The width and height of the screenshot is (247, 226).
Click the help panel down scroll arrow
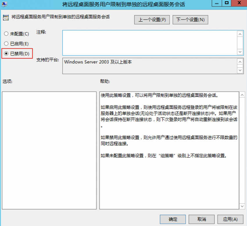click(242, 206)
